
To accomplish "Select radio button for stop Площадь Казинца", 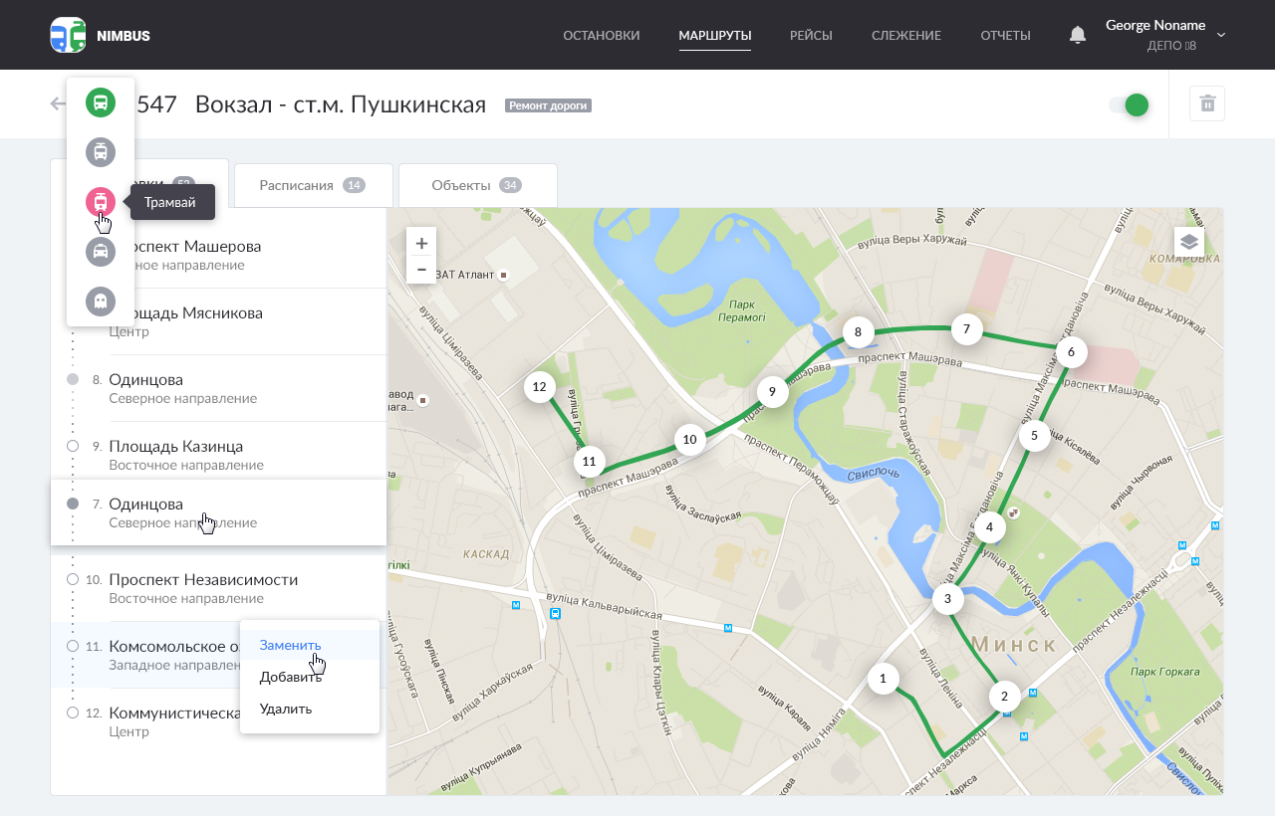I will point(72,446).
